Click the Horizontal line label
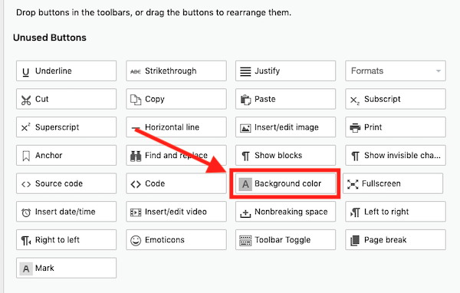460x293 pixels. click(172, 127)
